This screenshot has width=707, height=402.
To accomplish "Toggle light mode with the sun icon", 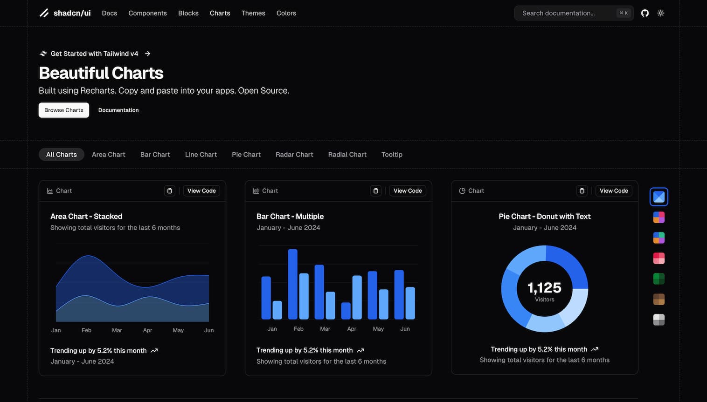I will coord(660,13).
